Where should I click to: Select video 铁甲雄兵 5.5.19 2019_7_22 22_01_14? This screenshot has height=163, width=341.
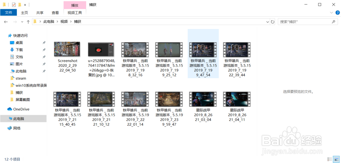[135, 99]
